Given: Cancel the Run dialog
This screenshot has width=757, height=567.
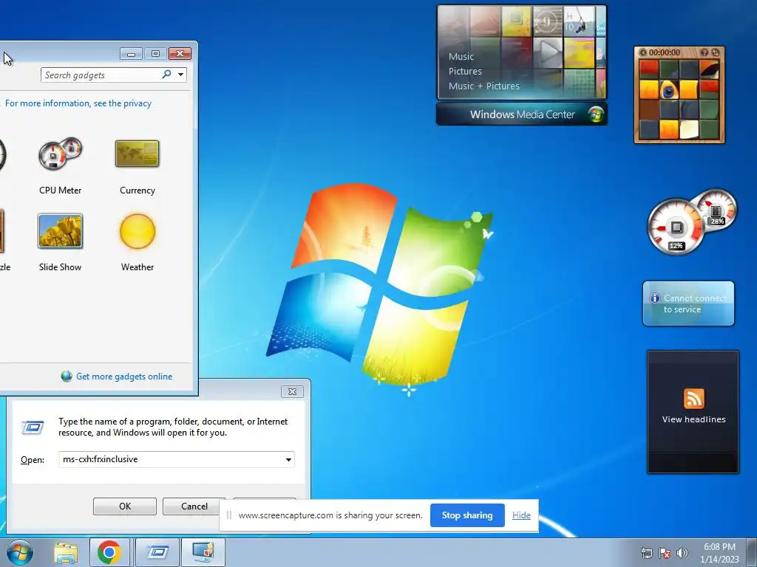Looking at the screenshot, I should 194,506.
